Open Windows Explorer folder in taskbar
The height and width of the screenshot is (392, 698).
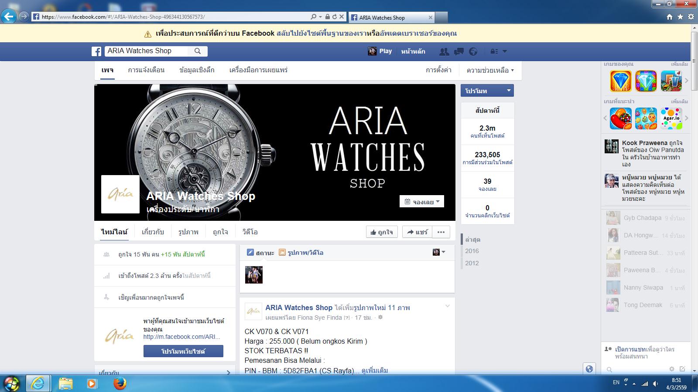click(65, 383)
